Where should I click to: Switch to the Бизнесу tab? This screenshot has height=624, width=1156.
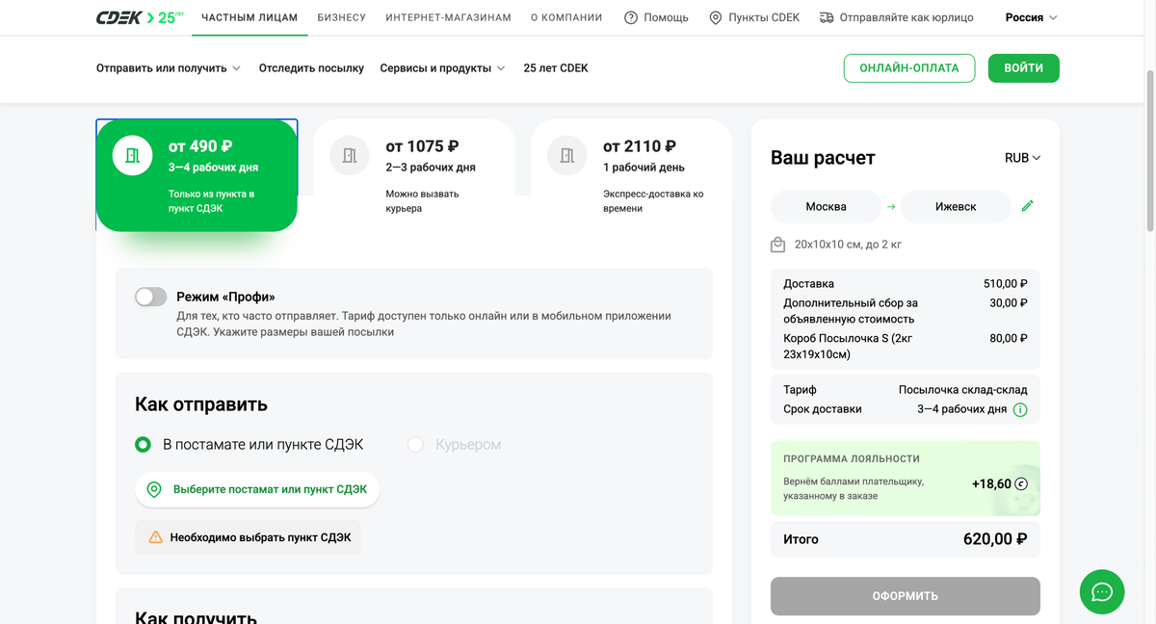pos(342,17)
